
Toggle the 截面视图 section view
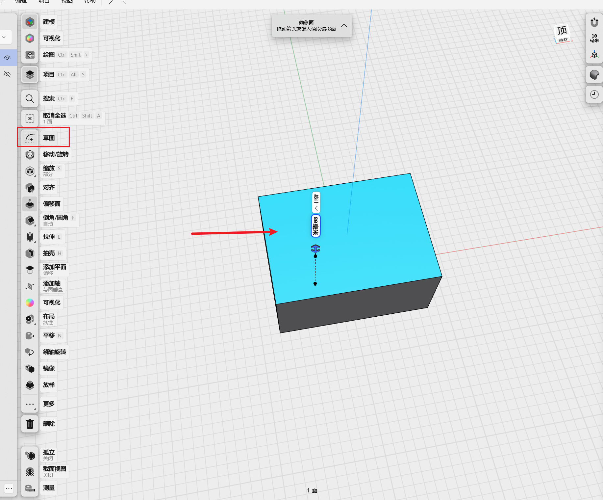point(30,472)
